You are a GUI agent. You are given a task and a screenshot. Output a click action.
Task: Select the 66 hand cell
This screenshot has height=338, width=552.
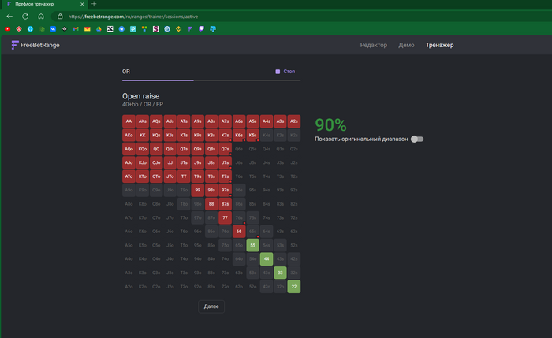pyautogui.click(x=239, y=232)
